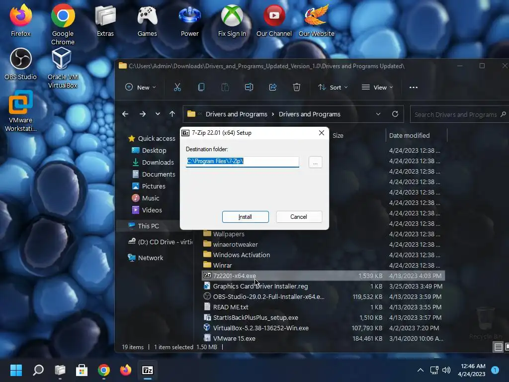Select Quick access in navigation pane
Image resolution: width=509 pixels, height=382 pixels.
pos(152,138)
